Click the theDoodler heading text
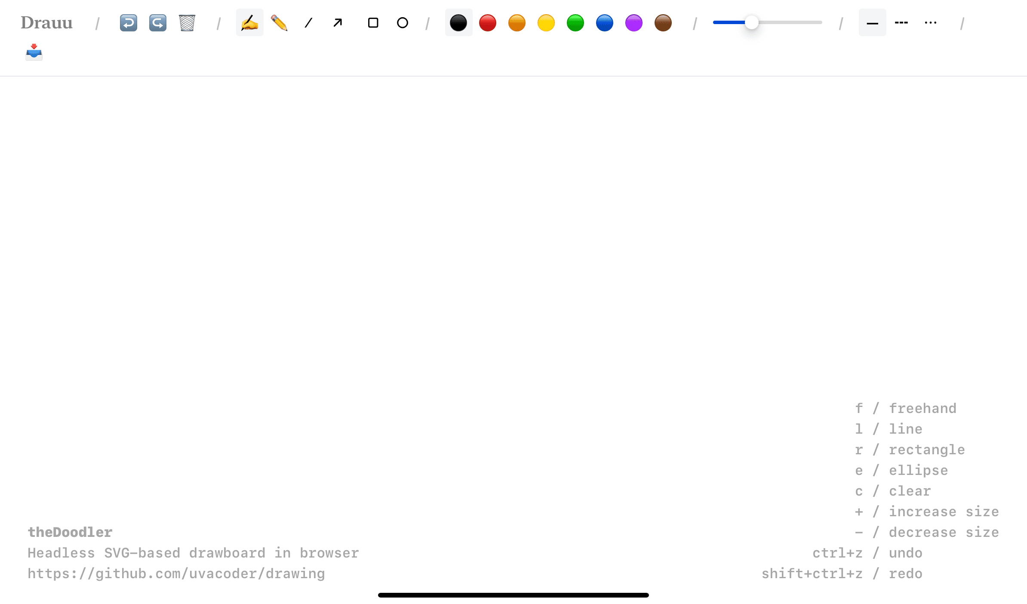The height and width of the screenshot is (604, 1027). tap(70, 532)
